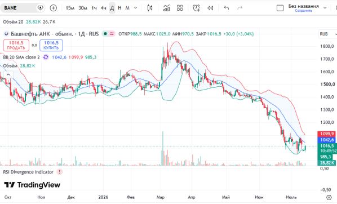Open the layout templates grid icon

(x=180, y=8)
